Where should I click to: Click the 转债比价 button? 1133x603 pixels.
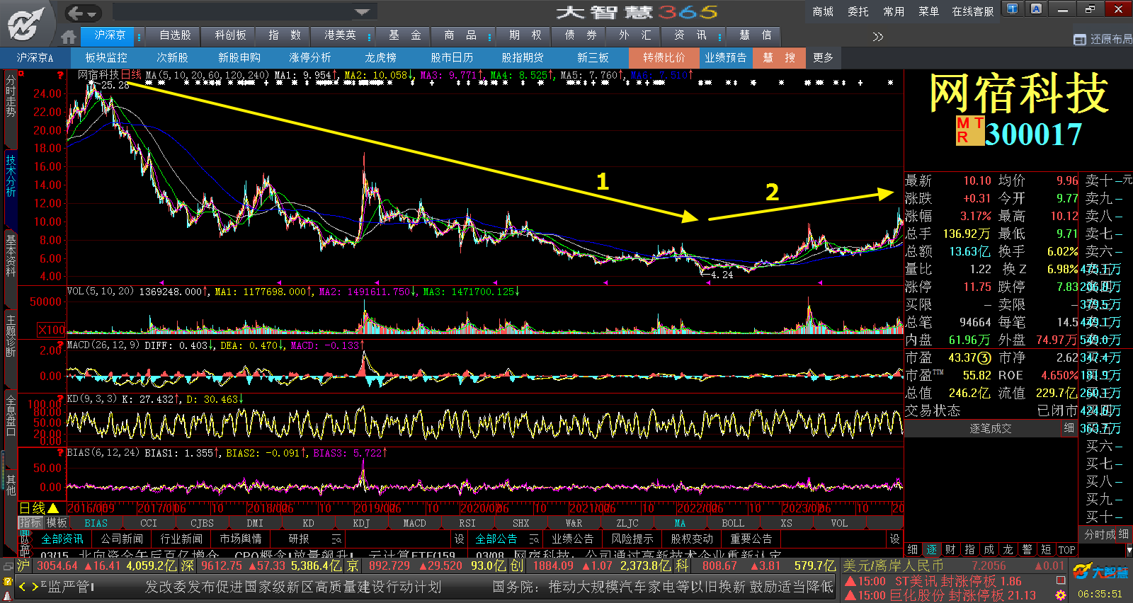point(664,57)
